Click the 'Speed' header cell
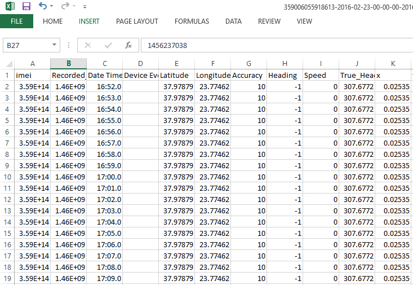 tap(321, 75)
